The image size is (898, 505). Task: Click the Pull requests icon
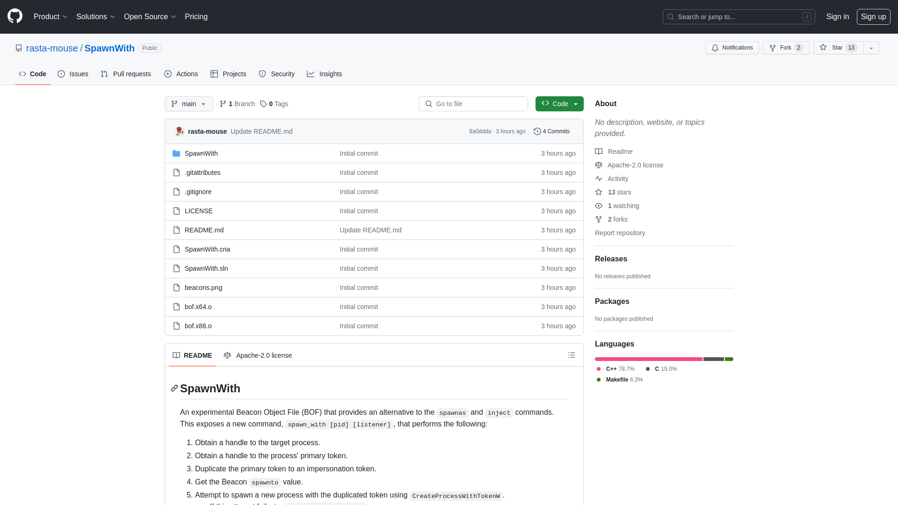[104, 74]
